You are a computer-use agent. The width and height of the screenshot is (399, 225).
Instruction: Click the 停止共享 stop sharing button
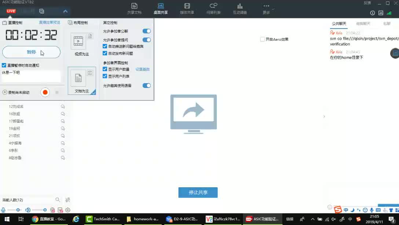(x=198, y=192)
